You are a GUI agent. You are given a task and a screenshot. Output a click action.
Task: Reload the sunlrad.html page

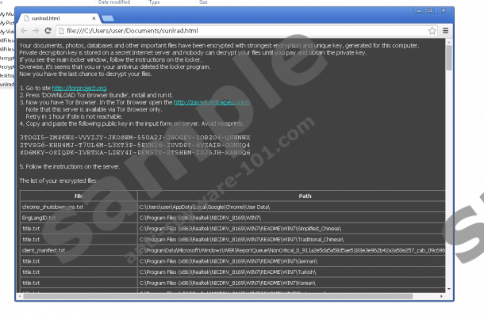pyautogui.click(x=48, y=30)
